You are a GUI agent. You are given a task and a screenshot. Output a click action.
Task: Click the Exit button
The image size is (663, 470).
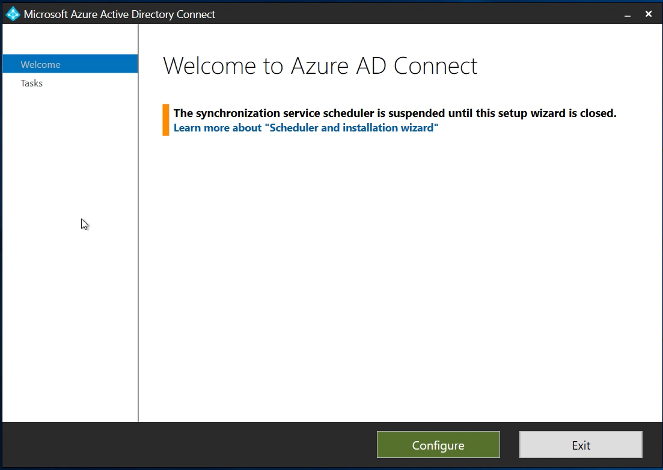click(581, 445)
